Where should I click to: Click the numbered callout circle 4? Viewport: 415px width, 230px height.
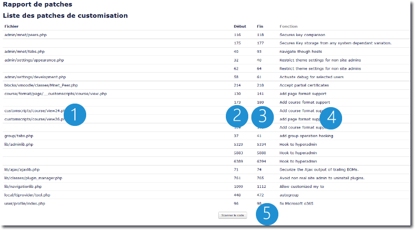pos(331,117)
